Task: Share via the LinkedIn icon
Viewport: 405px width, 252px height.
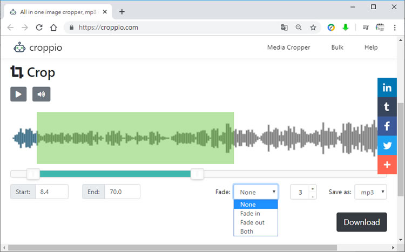Action: [387, 88]
